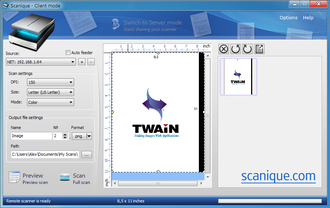Open the Help menu
The width and height of the screenshot is (330, 208).
coord(308,18)
